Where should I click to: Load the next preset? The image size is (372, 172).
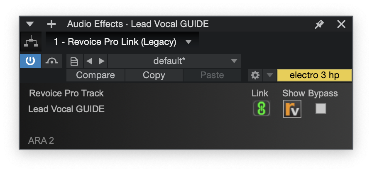click(101, 61)
